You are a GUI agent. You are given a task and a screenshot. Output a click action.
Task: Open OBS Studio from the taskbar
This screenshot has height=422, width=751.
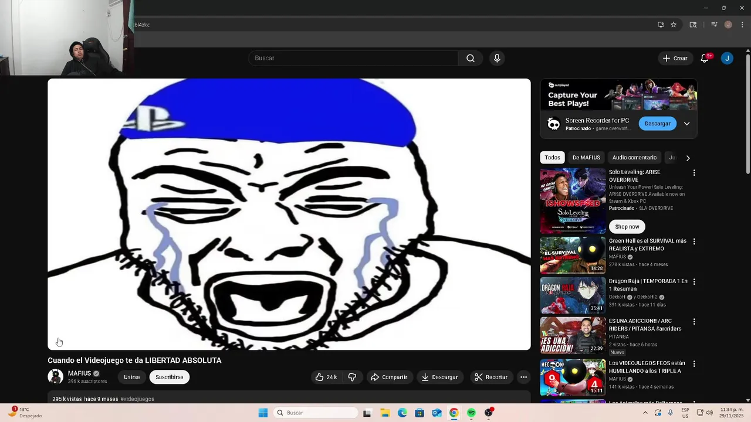tap(489, 413)
